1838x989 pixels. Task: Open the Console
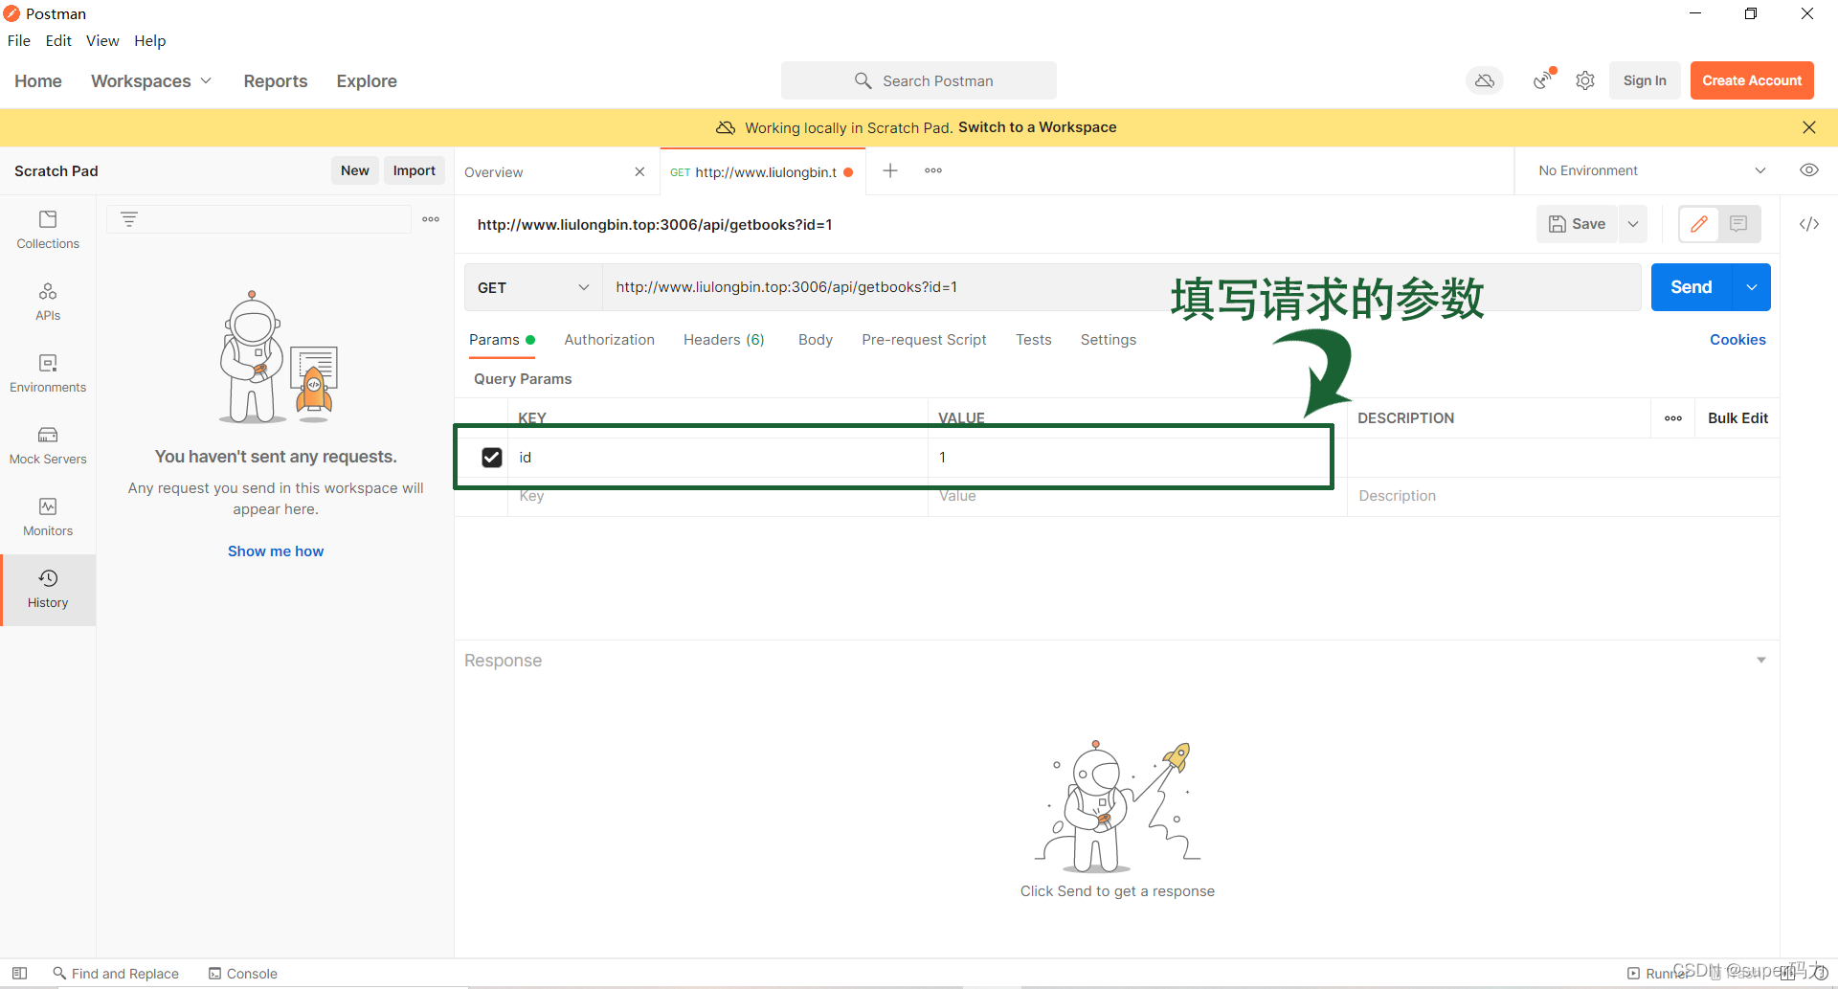point(243,974)
